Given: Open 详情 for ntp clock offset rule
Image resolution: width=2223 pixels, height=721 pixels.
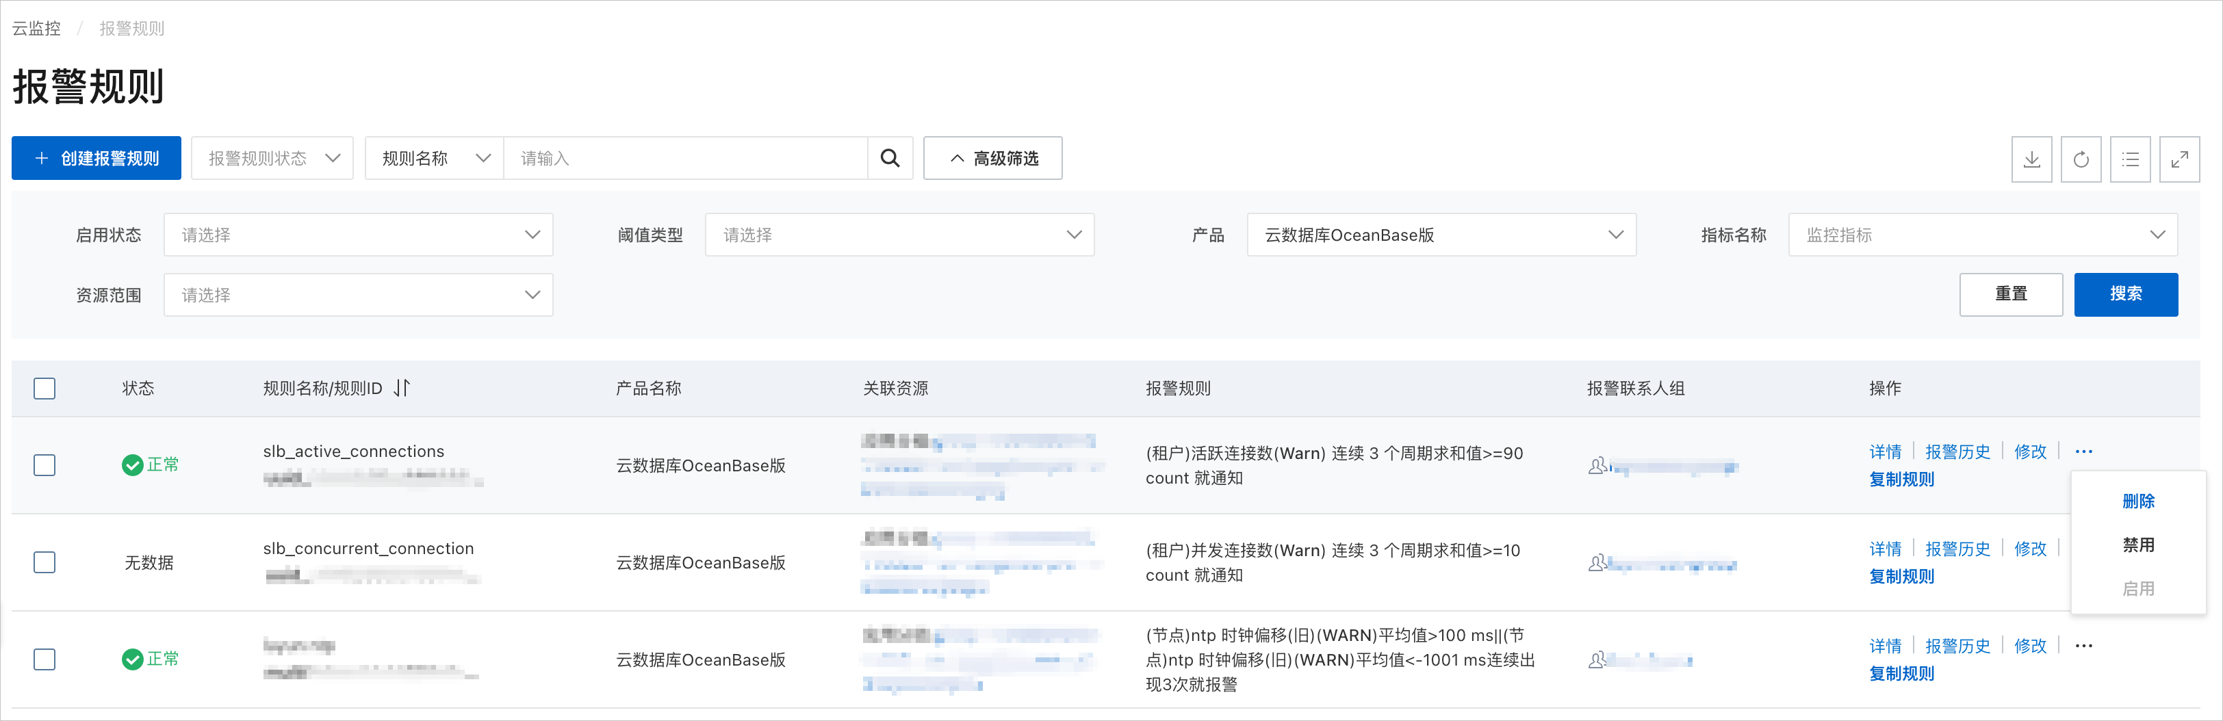Looking at the screenshot, I should [x=1885, y=647].
